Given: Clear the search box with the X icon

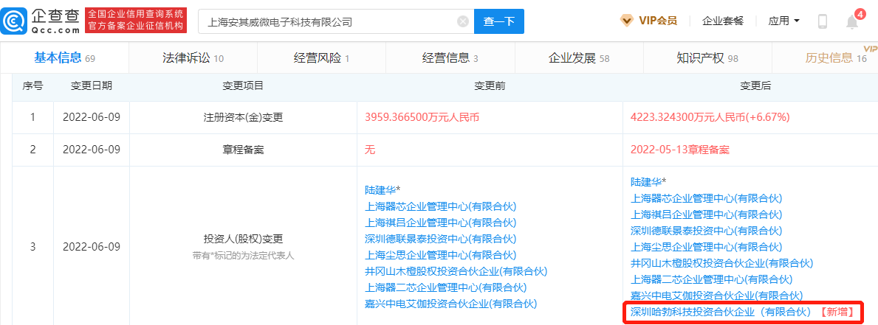Looking at the screenshot, I should pyautogui.click(x=462, y=22).
